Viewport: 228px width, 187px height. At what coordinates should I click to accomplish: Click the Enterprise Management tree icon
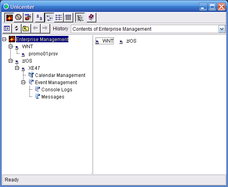(12, 39)
